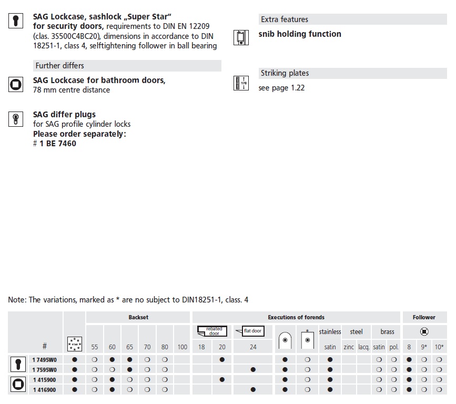
Task: Click backset column header "60"
Action: [x=112, y=347]
